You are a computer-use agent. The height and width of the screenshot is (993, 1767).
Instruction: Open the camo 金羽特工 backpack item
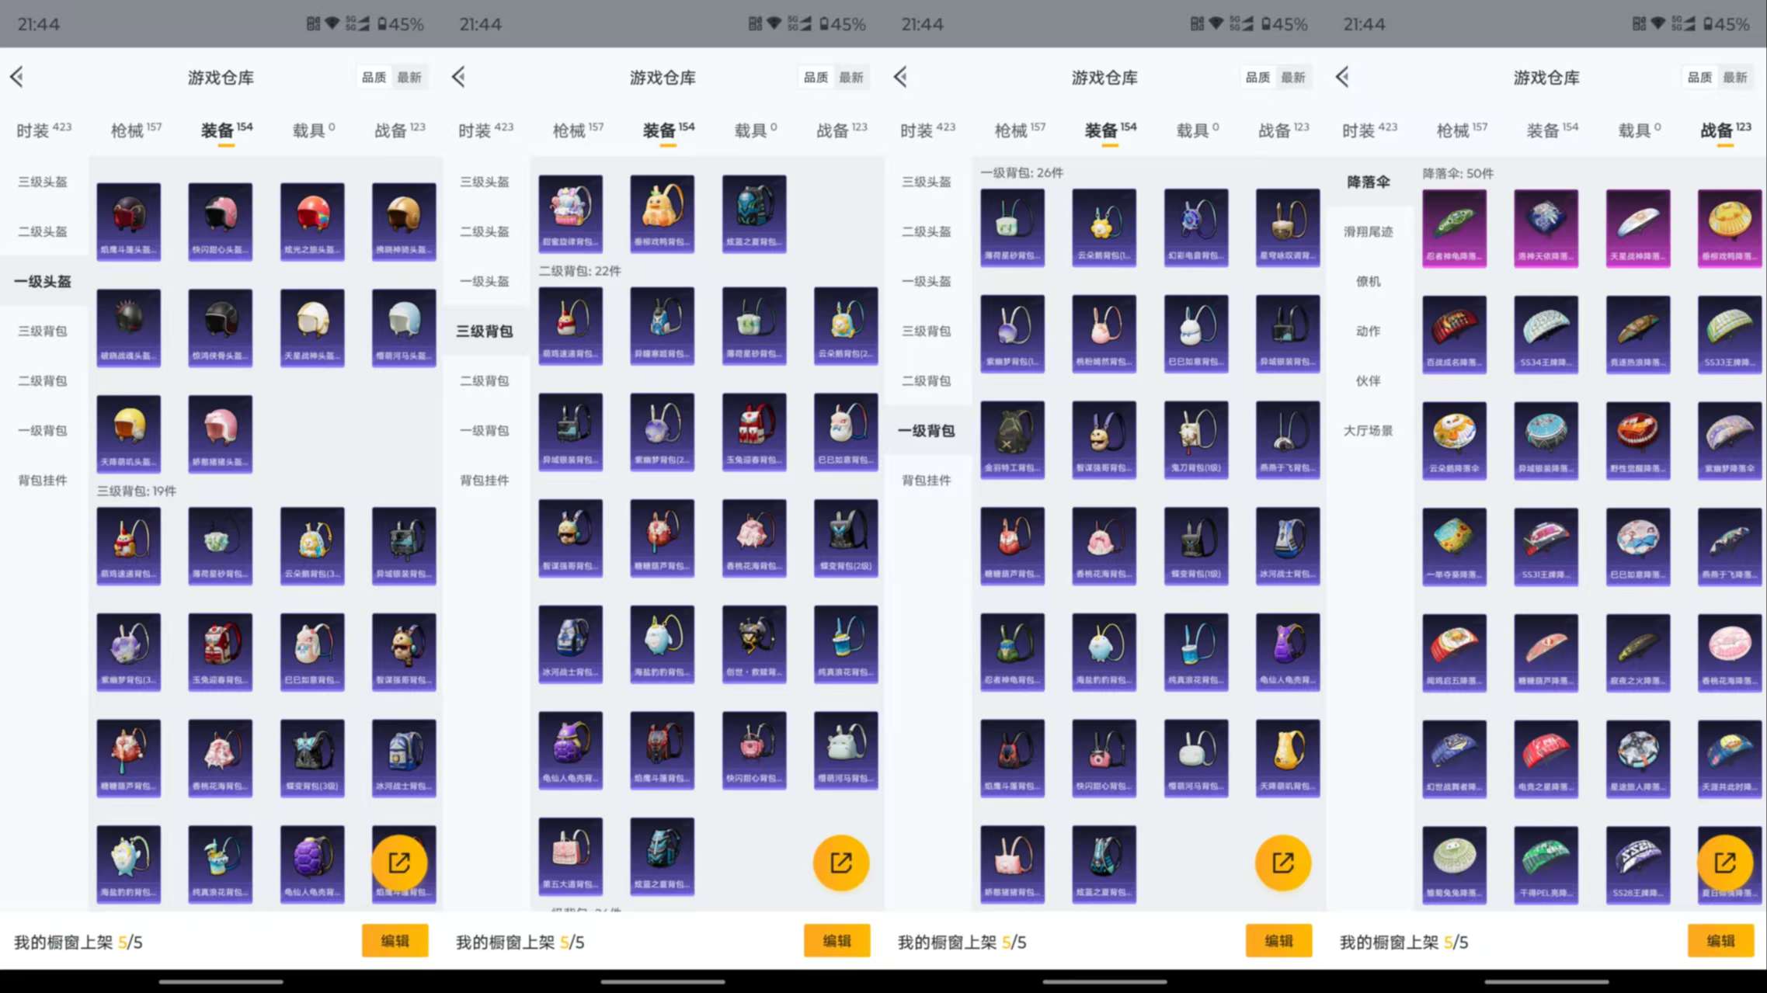click(x=1012, y=439)
